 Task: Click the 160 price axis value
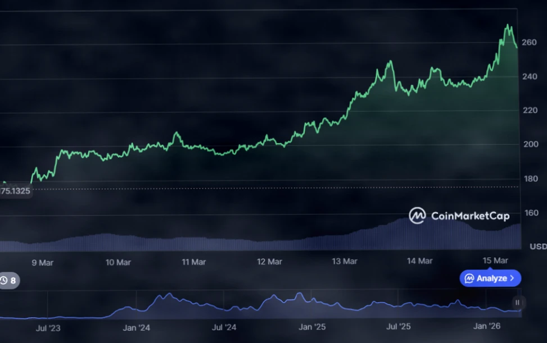[x=531, y=213]
